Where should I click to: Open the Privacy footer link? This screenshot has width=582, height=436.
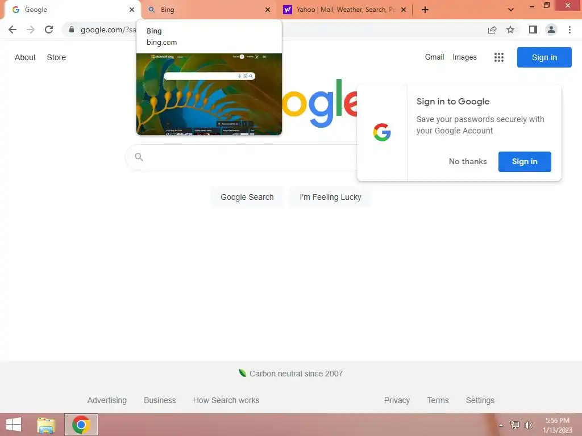click(397, 400)
